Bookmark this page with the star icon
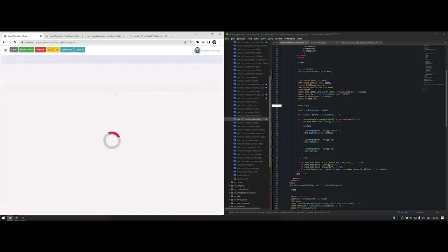 (190, 42)
